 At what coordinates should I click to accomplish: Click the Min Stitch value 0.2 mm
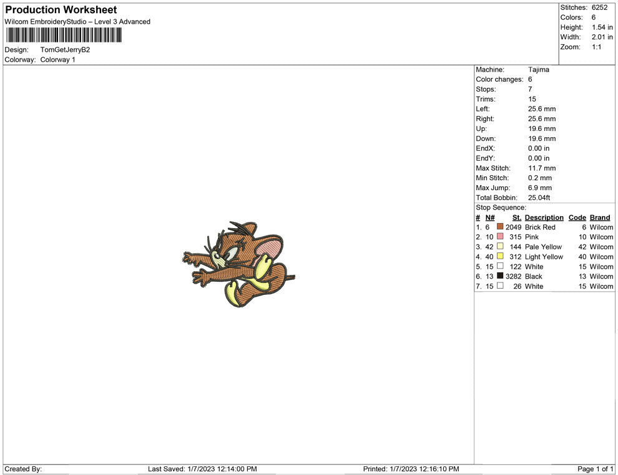point(540,178)
